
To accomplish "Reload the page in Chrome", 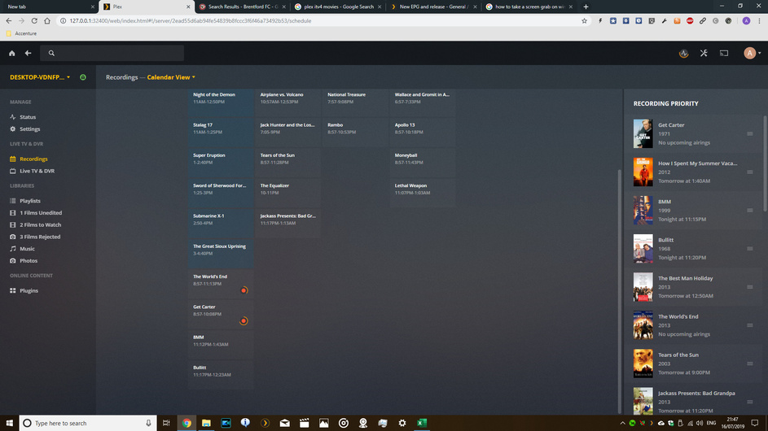I will (34, 21).
